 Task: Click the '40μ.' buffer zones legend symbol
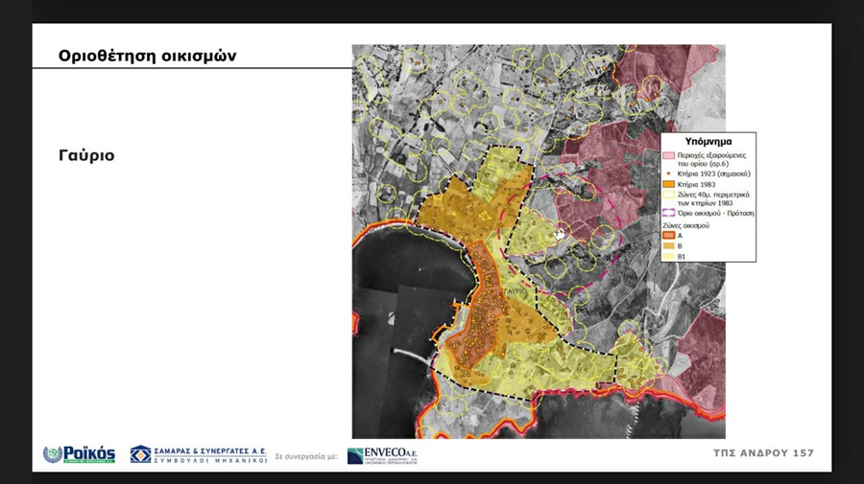point(668,195)
